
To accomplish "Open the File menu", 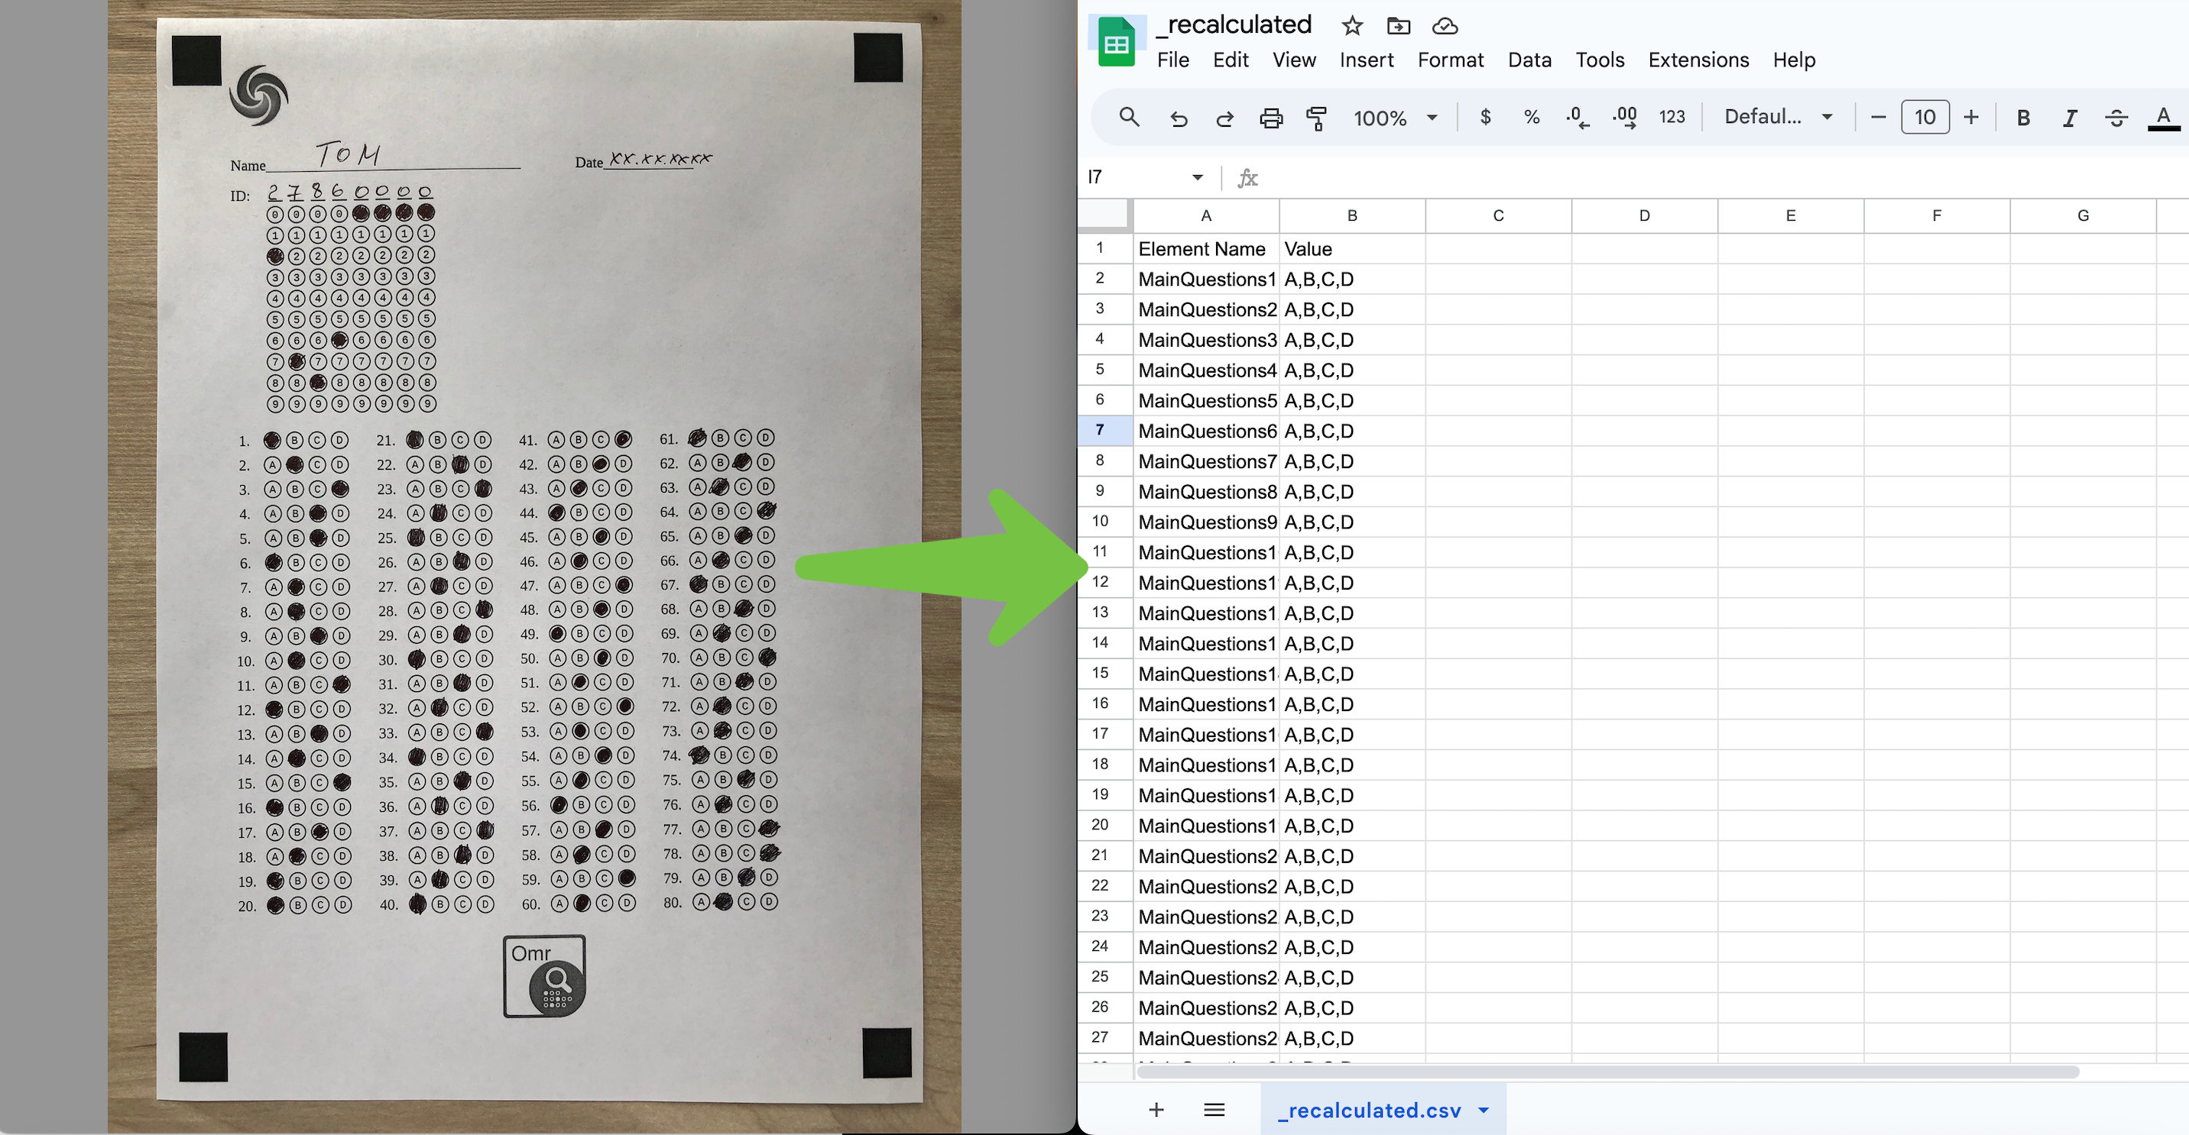I will pyautogui.click(x=1172, y=60).
